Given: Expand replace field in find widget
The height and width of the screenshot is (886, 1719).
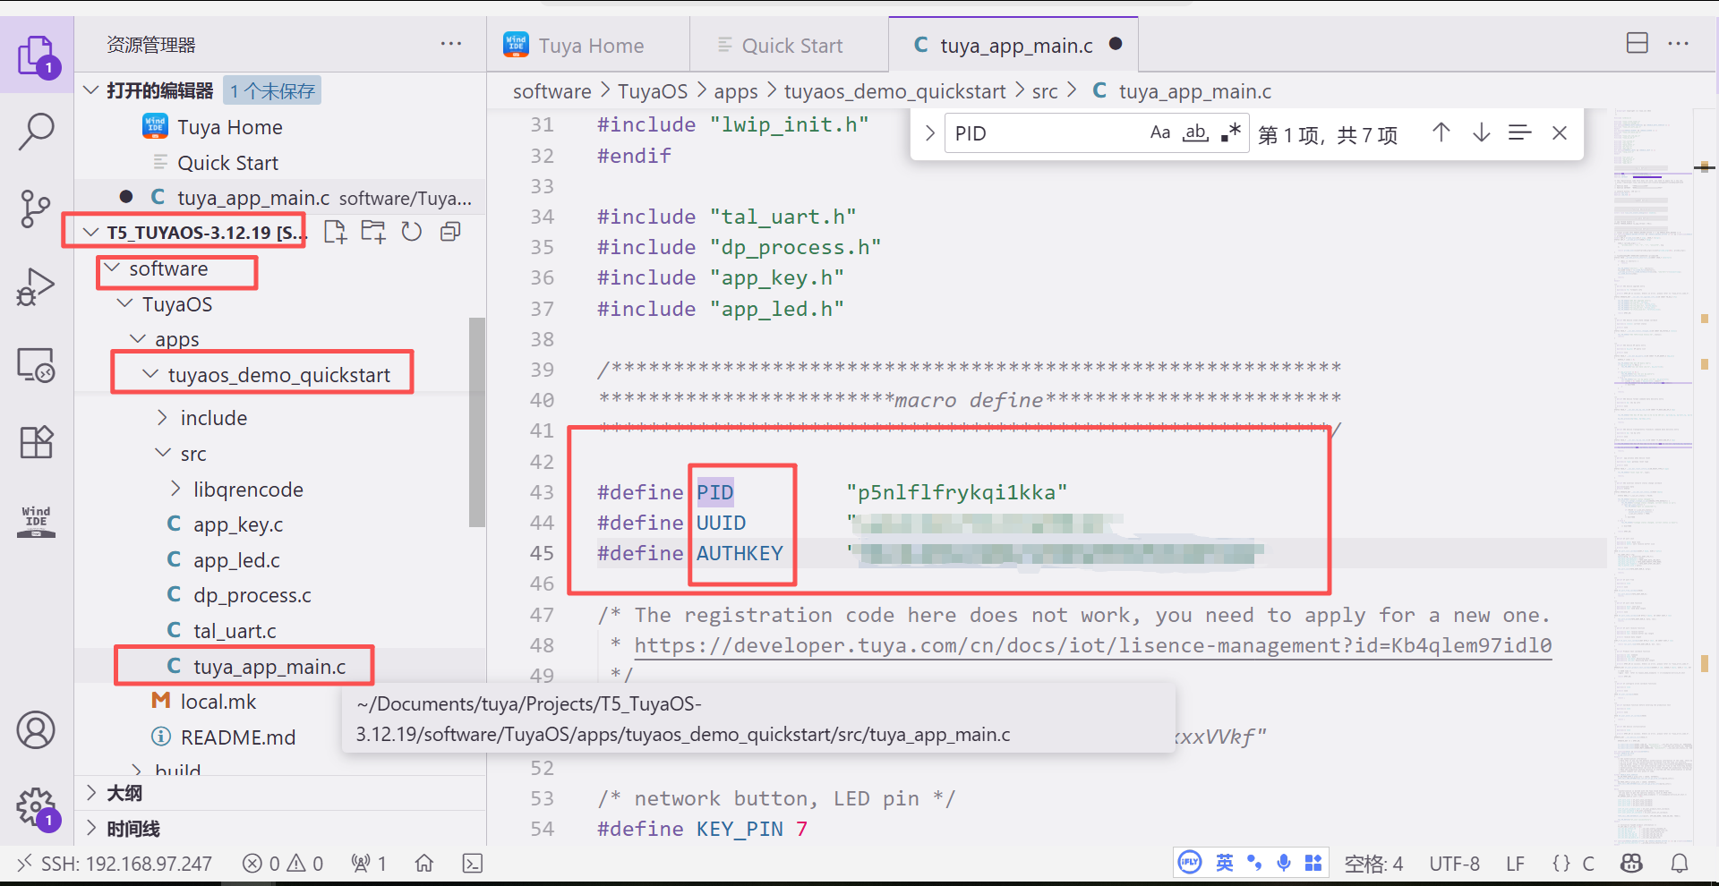Looking at the screenshot, I should (929, 133).
